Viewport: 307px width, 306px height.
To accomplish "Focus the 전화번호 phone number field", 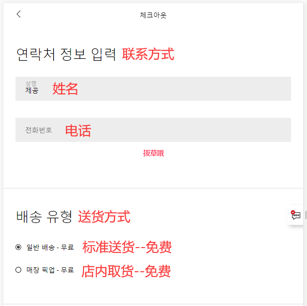I will tap(153, 130).
